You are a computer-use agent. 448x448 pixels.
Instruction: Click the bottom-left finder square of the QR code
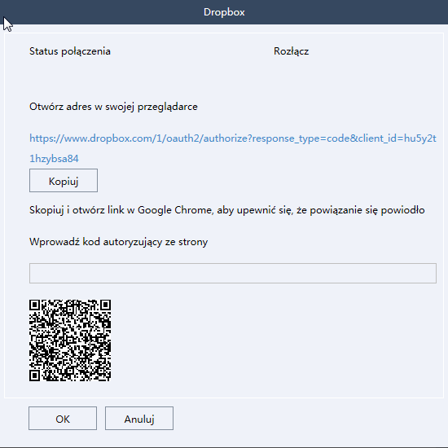35,376
